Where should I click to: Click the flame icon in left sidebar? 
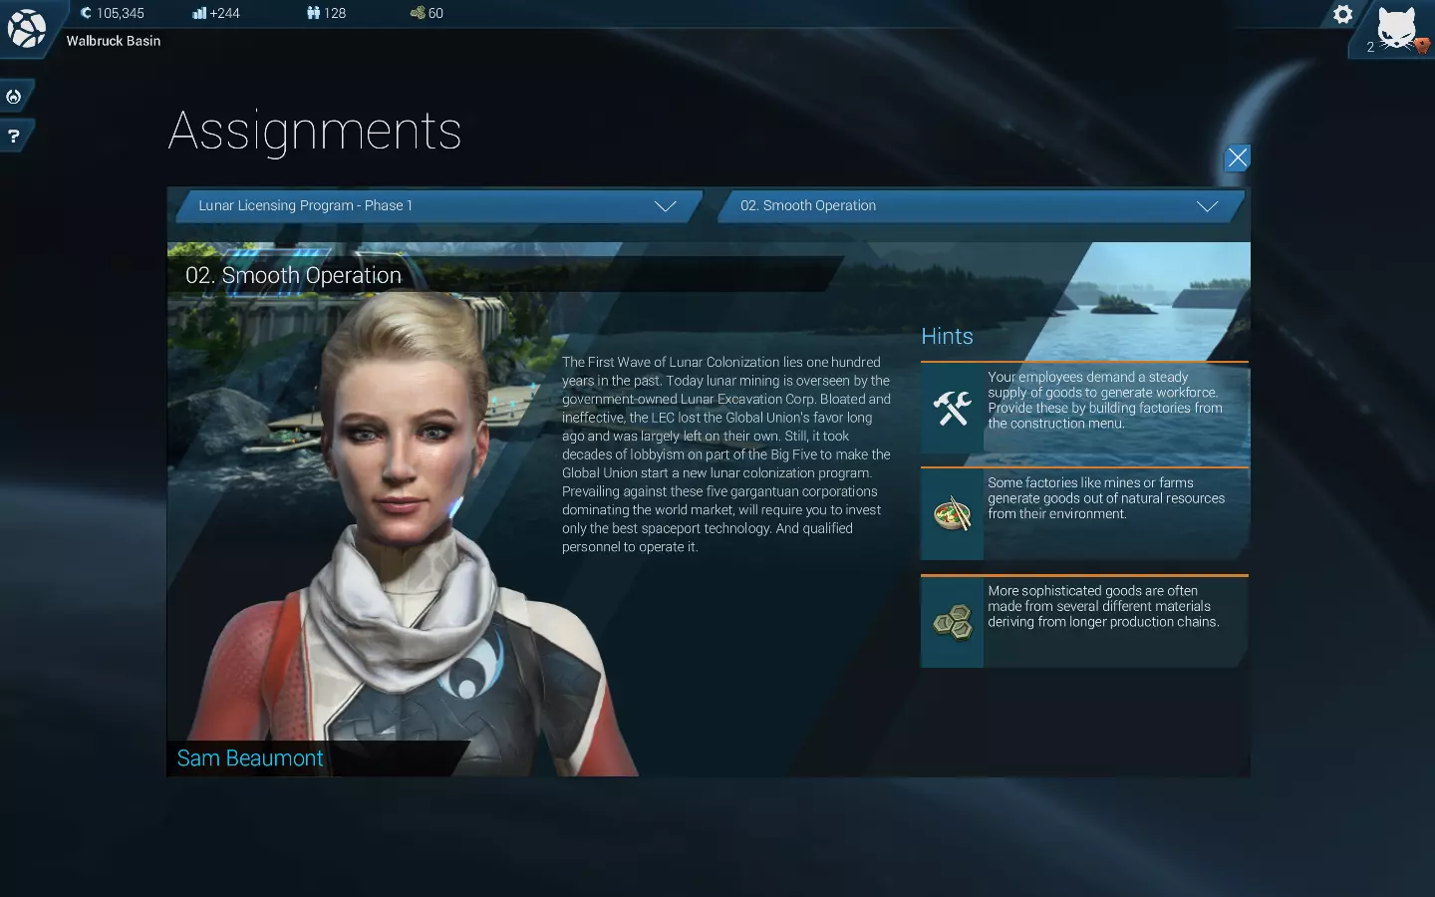[x=14, y=97]
